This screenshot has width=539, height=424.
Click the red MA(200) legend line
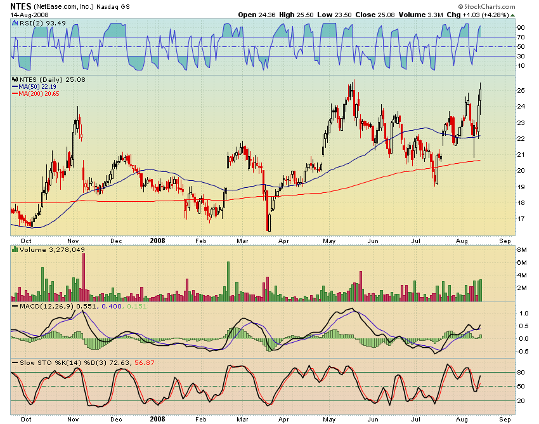click(x=15, y=93)
